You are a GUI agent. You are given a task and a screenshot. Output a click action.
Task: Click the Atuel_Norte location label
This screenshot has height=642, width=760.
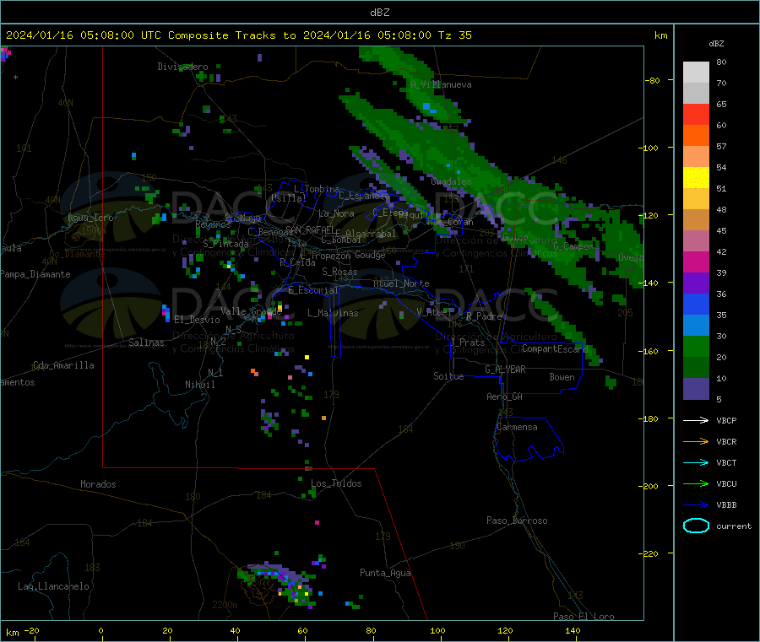point(401,283)
